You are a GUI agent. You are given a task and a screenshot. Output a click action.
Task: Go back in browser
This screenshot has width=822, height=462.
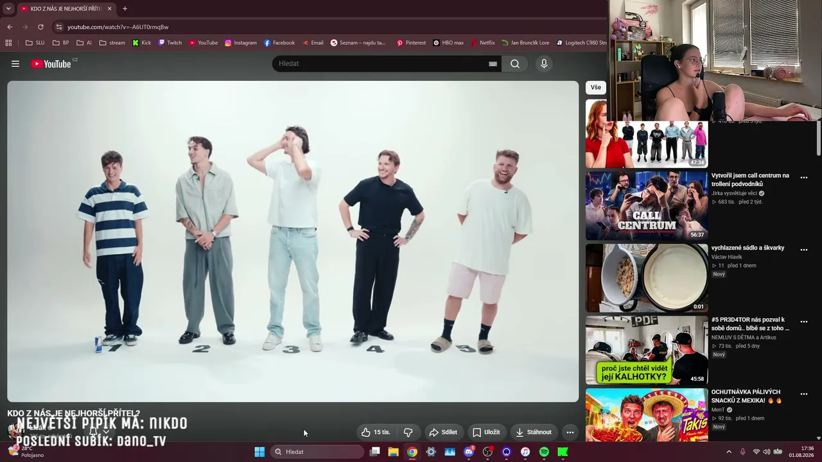pyautogui.click(x=10, y=27)
